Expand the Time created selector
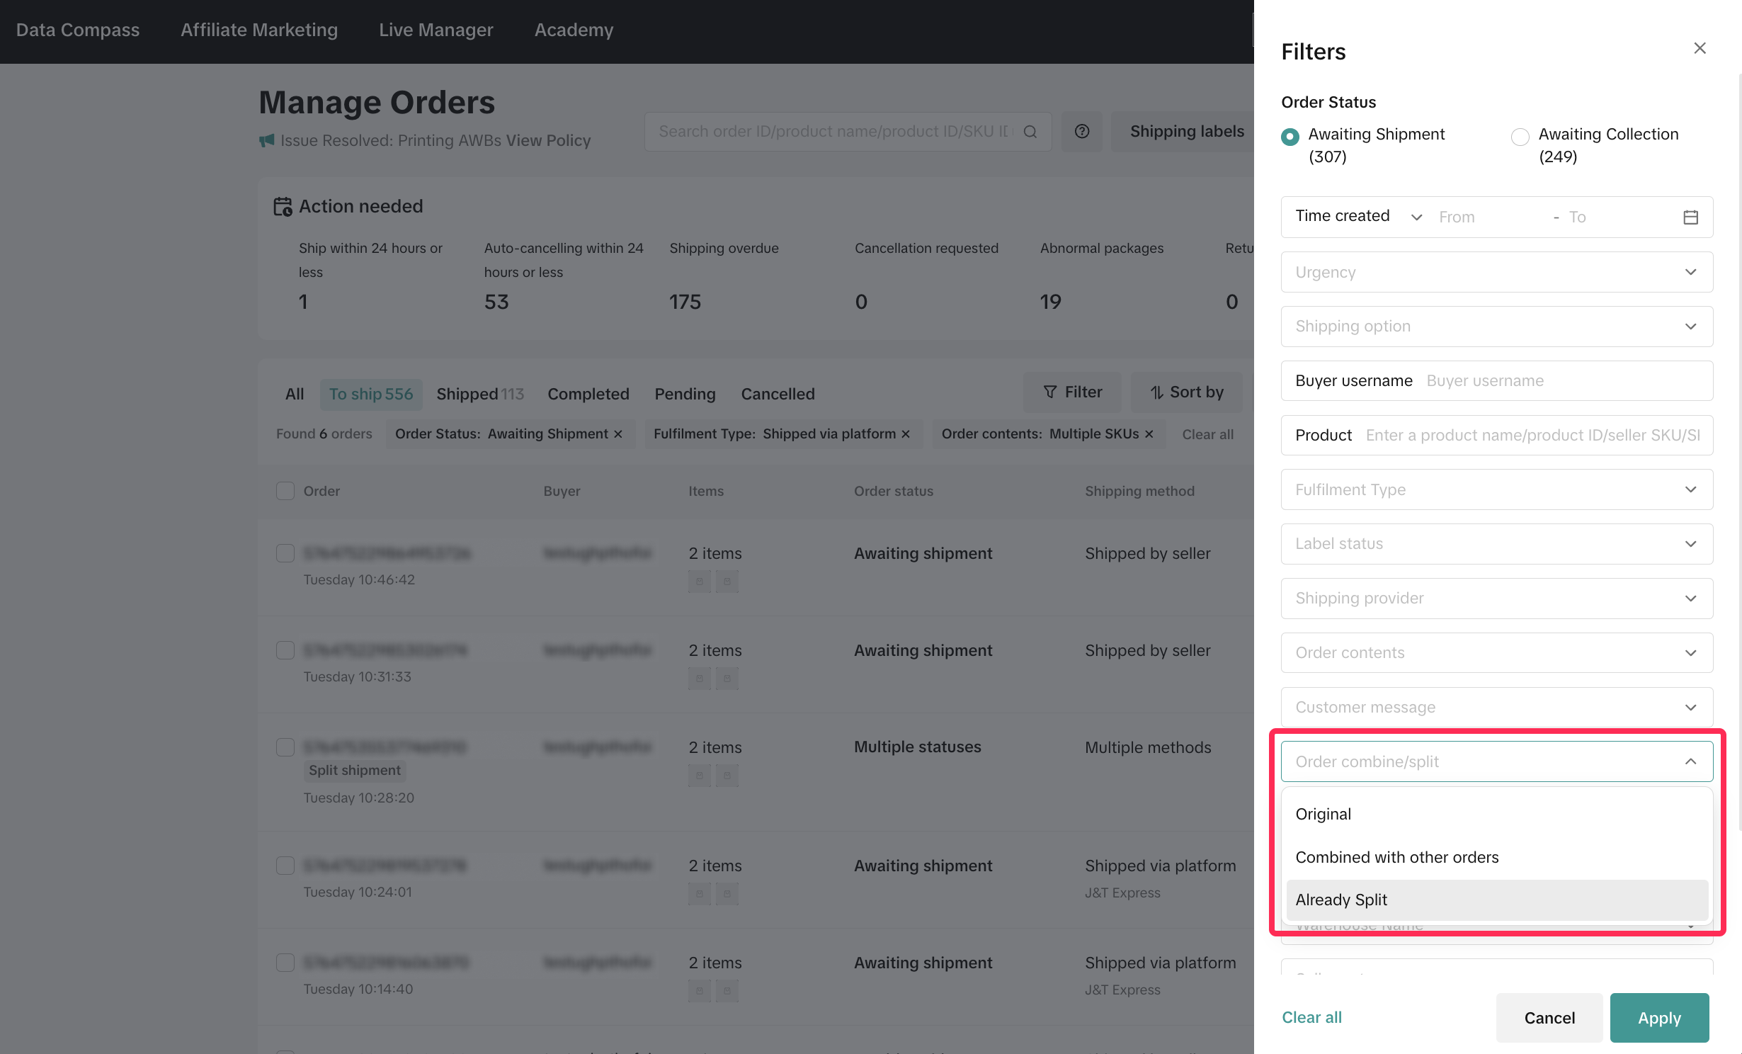The height and width of the screenshot is (1054, 1742). point(1357,217)
